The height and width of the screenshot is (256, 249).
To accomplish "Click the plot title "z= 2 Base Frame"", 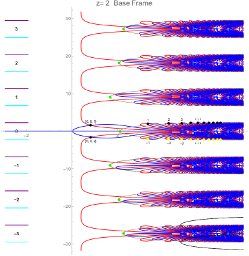I will pyautogui.click(x=124, y=3).
